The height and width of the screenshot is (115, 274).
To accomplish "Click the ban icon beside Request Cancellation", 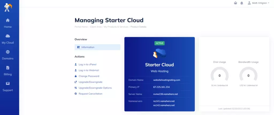I will (76, 94).
